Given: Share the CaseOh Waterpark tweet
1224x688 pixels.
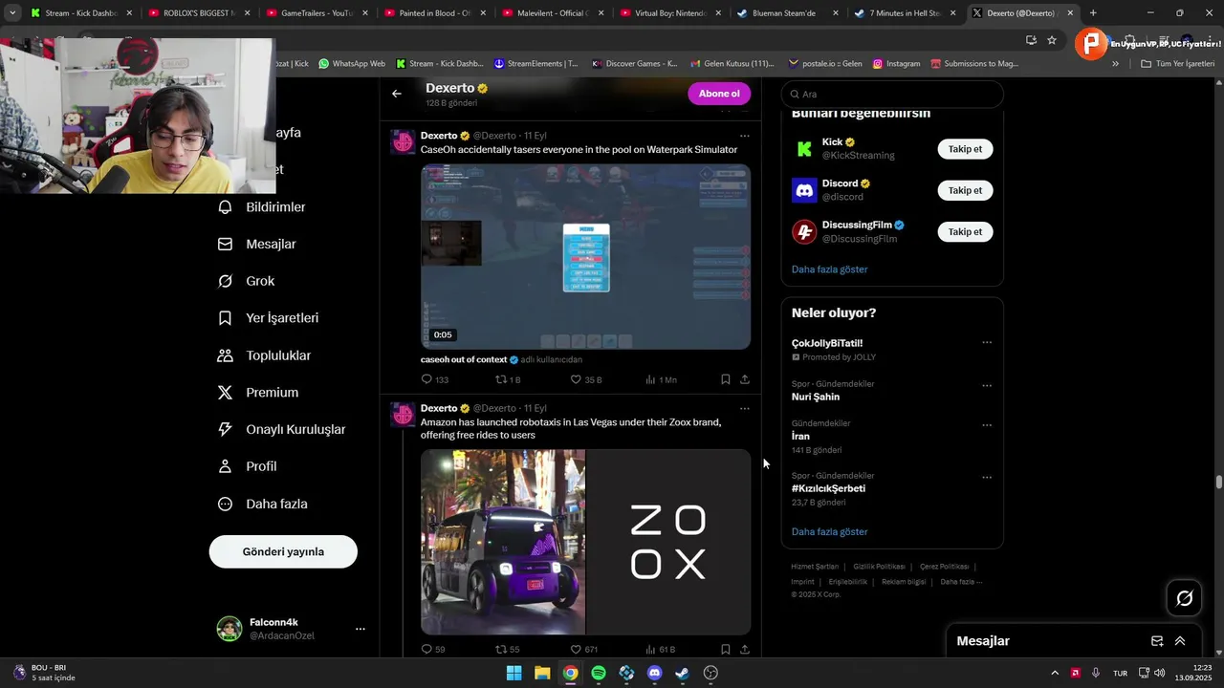Looking at the screenshot, I should click(x=745, y=379).
